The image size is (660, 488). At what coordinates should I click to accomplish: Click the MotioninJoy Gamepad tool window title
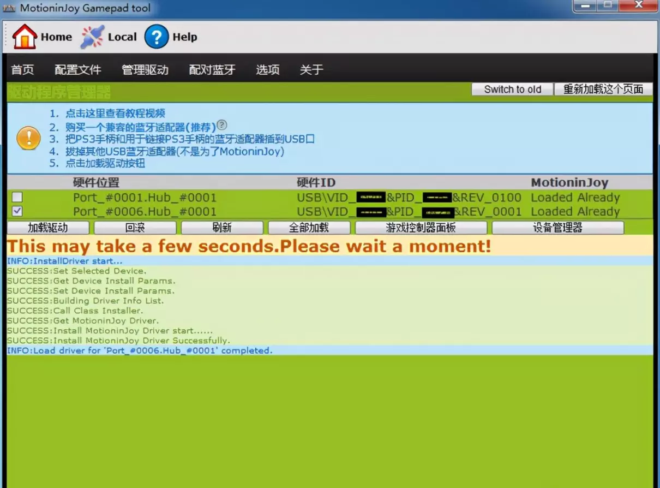(85, 8)
